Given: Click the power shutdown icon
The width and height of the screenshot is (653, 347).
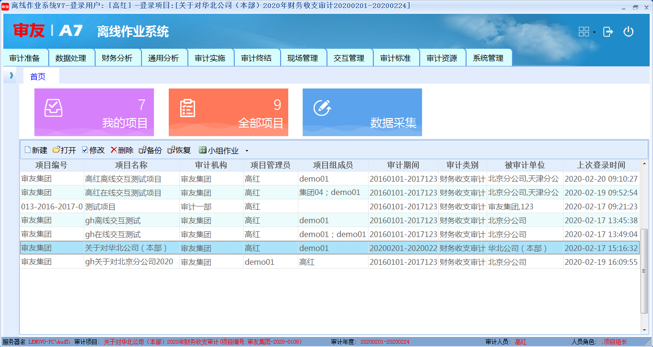Looking at the screenshot, I should coord(628,32).
